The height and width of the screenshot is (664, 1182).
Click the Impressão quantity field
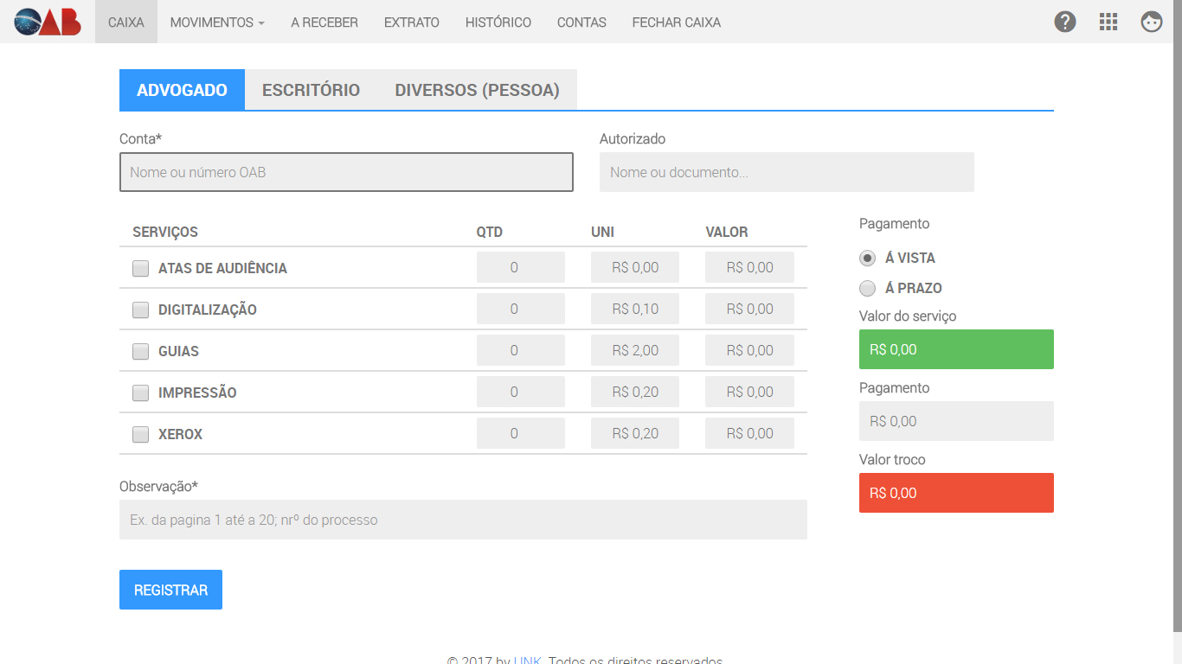pos(520,392)
